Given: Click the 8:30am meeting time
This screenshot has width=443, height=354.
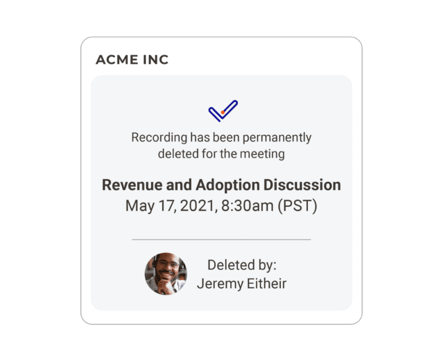Looking at the screenshot, I should point(246,206).
